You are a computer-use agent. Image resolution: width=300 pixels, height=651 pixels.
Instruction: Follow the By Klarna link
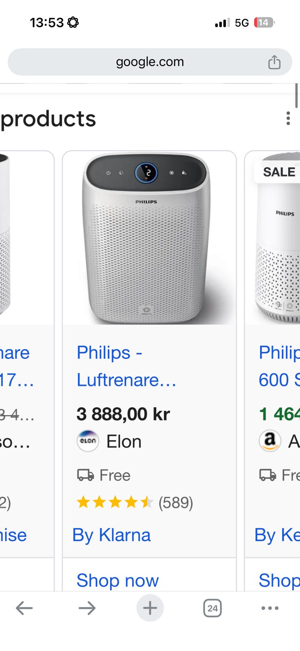click(x=111, y=535)
